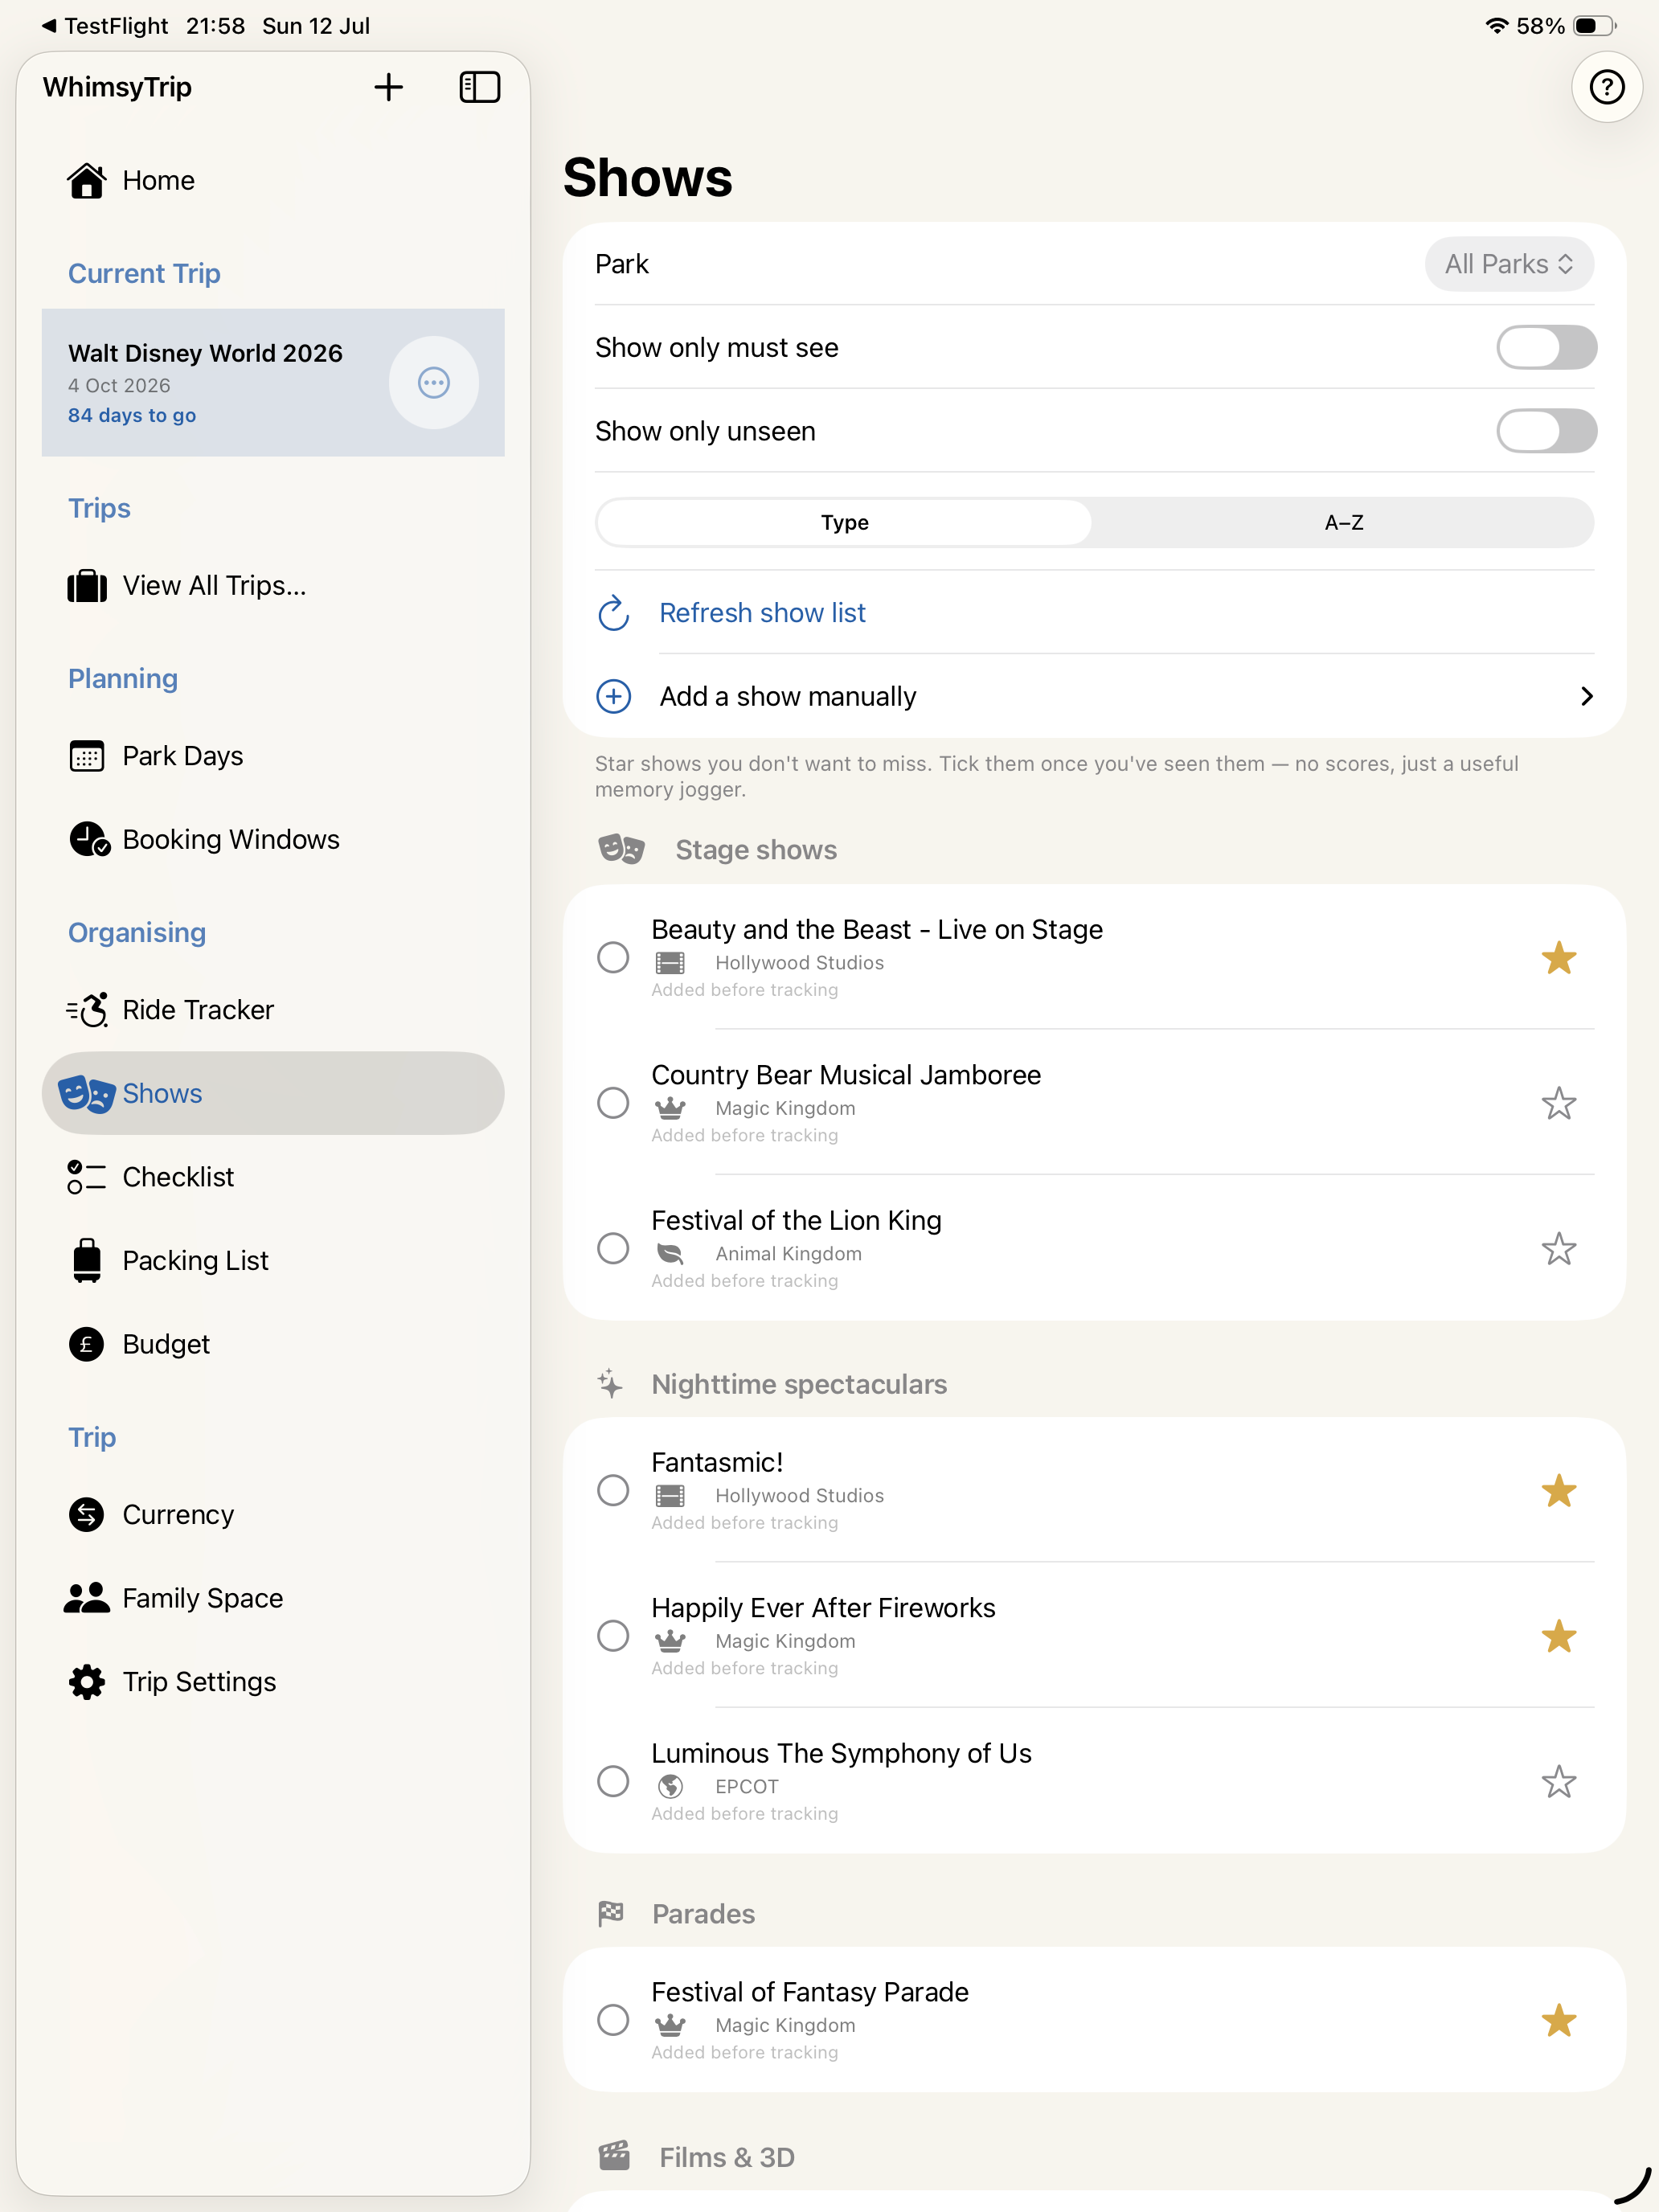Image resolution: width=1659 pixels, height=2212 pixels.
Task: Go to Packing List
Action: coord(273,1261)
